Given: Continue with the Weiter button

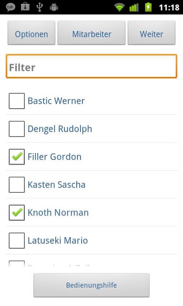Looking at the screenshot, I should [152, 33].
